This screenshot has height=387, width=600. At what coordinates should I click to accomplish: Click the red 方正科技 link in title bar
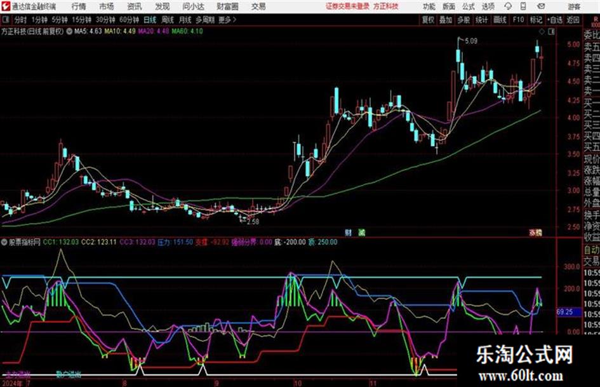386,6
